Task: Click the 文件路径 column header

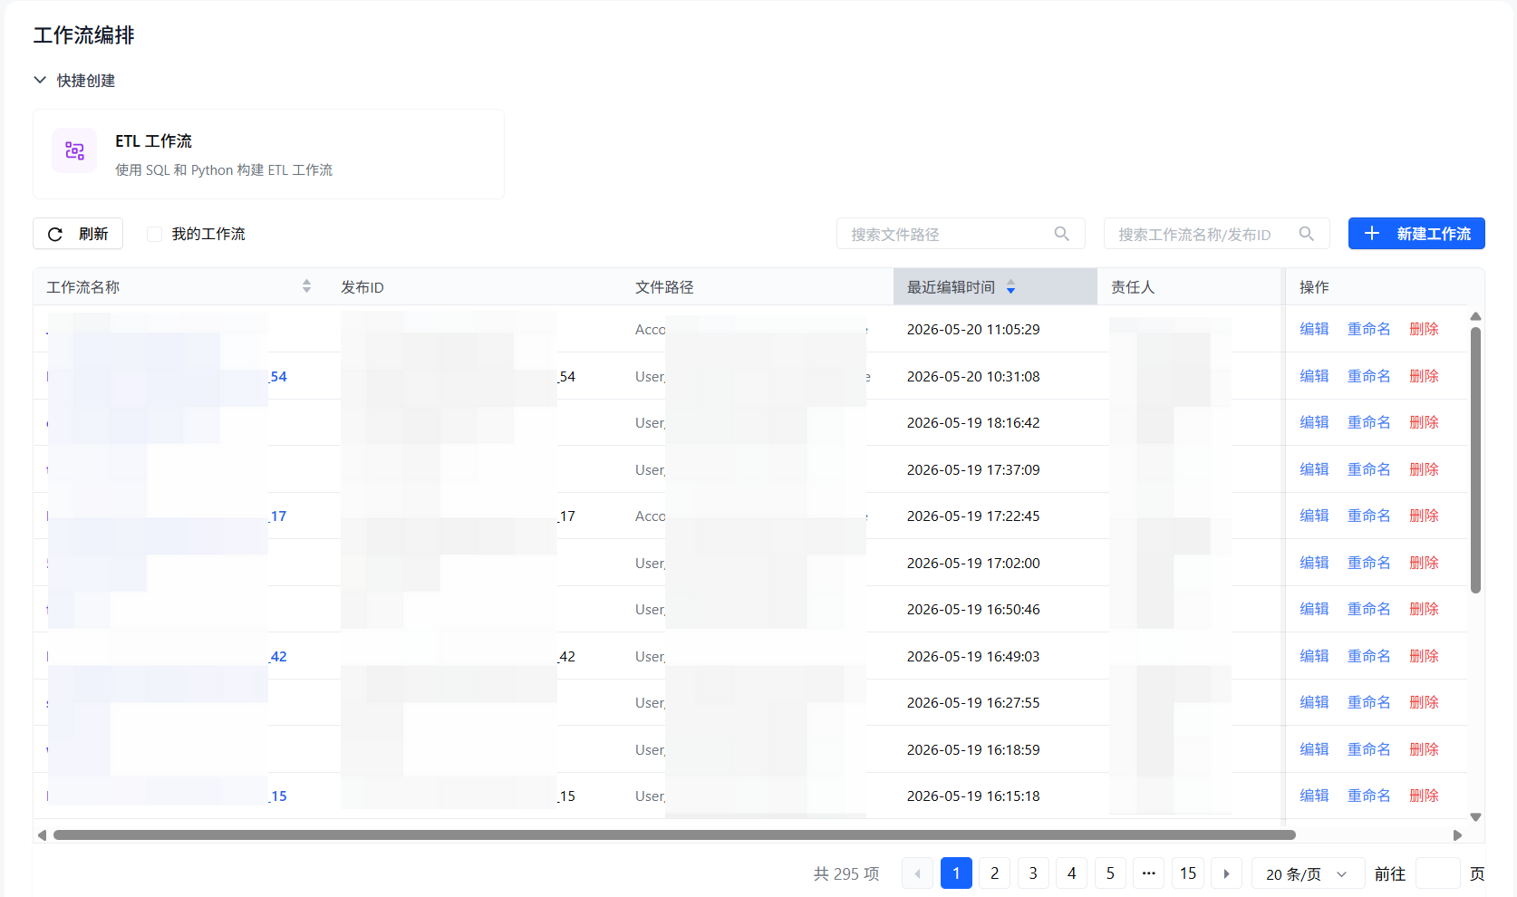Action: pos(664,287)
